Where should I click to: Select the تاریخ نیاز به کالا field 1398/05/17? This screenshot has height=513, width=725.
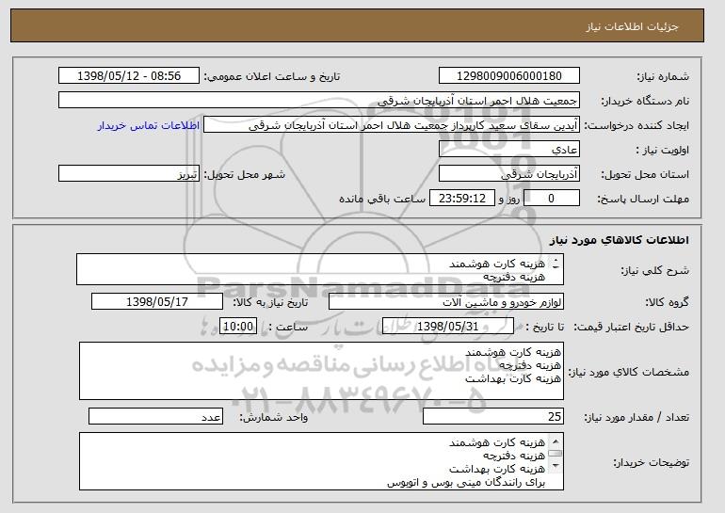(x=157, y=302)
